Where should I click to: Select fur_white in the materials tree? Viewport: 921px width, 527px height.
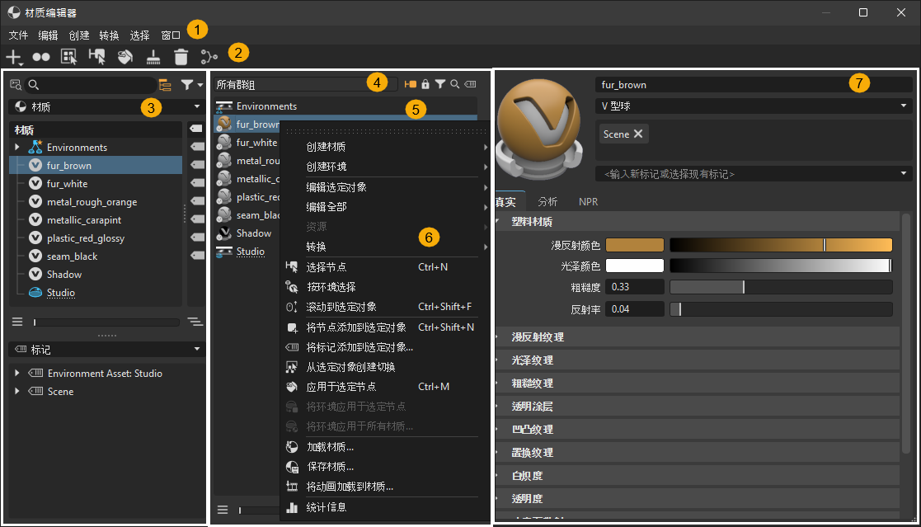tap(67, 184)
